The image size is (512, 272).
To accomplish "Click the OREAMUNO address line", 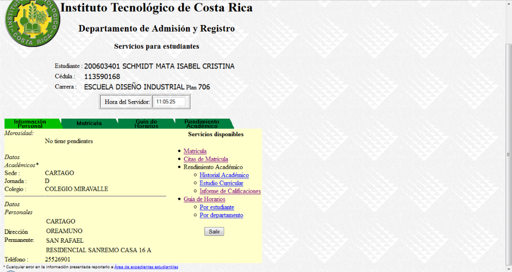I will point(64,231).
